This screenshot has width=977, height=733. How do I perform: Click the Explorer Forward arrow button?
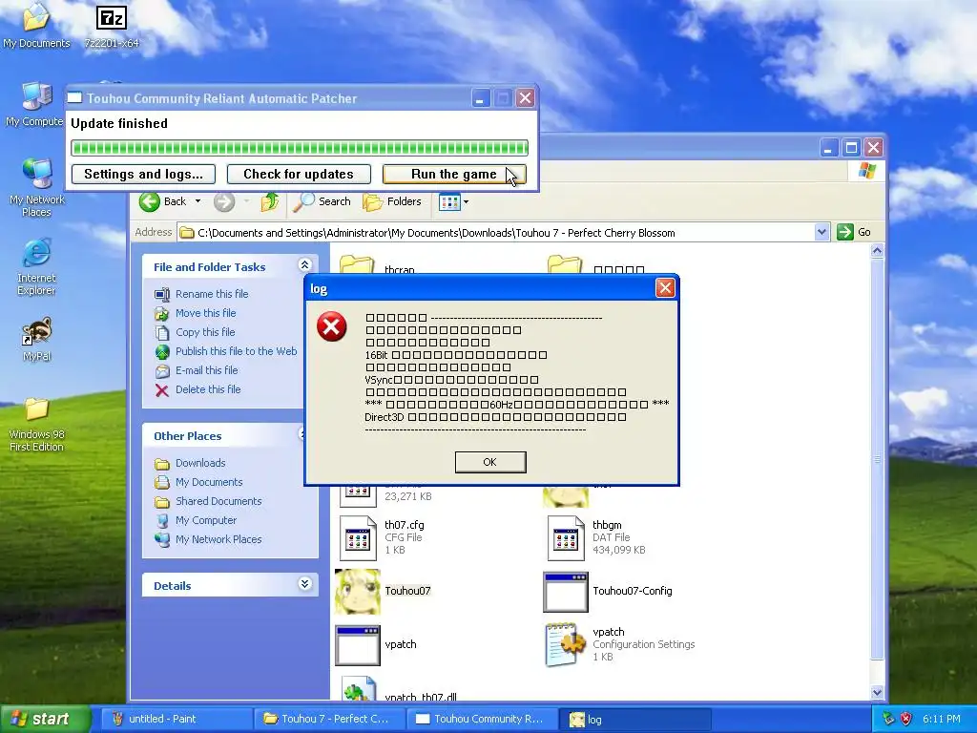224,201
